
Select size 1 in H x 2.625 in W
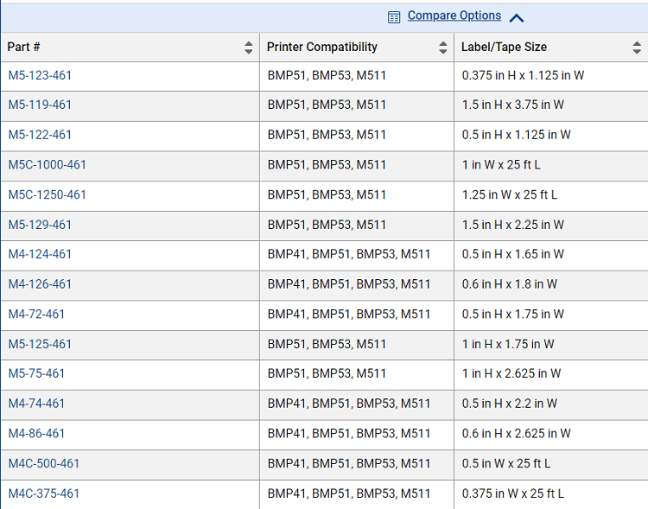pyautogui.click(x=511, y=374)
